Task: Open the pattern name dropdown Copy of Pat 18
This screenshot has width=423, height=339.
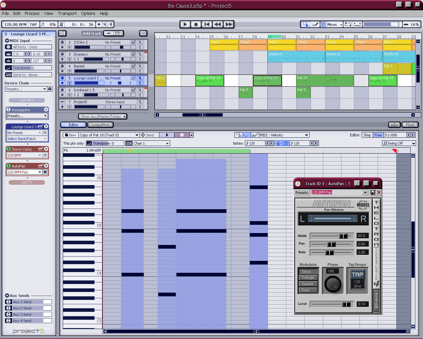Action: tap(109, 135)
